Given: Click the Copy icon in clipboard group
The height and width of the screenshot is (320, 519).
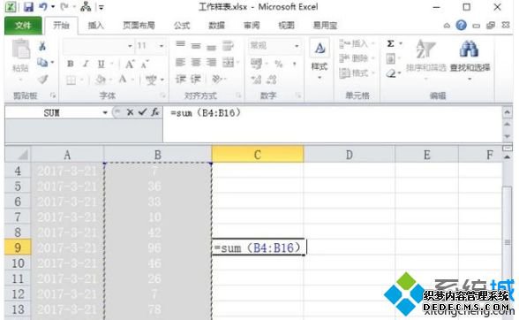Looking at the screenshot, I should 42,62.
